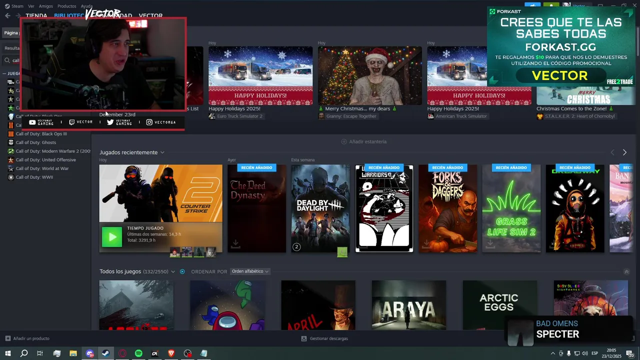Switch to the TIENDA tab
Screen dimensions: 640x360
[x=36, y=15]
